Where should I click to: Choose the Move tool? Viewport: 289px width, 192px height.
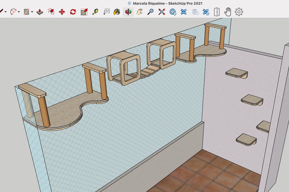tap(62, 12)
